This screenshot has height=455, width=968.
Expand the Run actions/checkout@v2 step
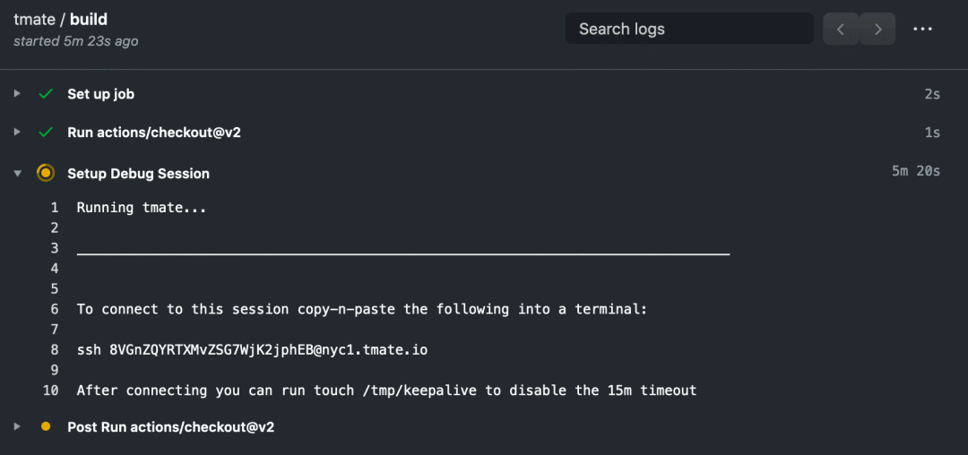[x=17, y=132]
